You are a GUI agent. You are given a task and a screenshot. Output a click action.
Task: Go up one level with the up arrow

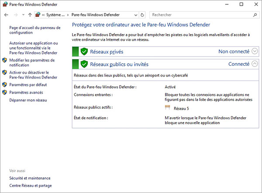click(x=30, y=15)
